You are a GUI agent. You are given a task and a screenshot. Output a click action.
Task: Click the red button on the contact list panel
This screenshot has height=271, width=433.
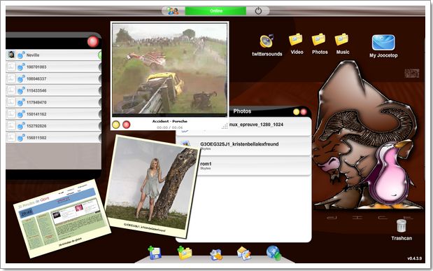click(x=93, y=42)
